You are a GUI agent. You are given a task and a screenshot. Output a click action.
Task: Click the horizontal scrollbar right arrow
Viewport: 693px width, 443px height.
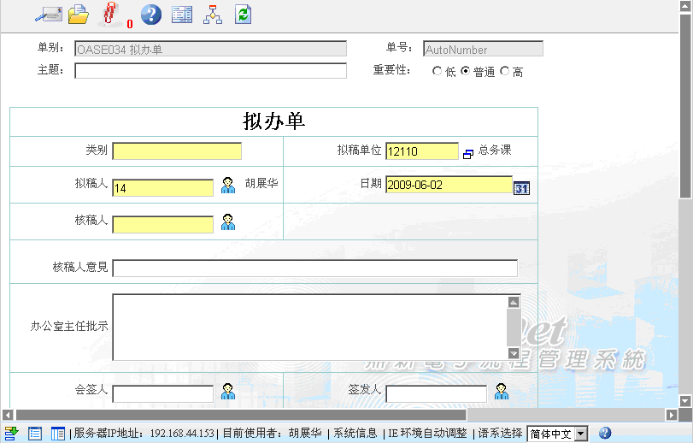click(x=672, y=415)
